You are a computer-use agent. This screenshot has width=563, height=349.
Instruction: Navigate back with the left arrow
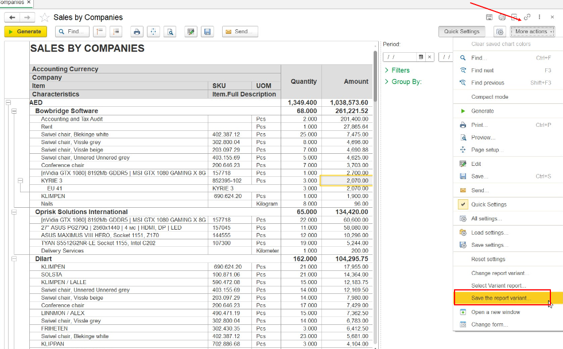point(12,18)
